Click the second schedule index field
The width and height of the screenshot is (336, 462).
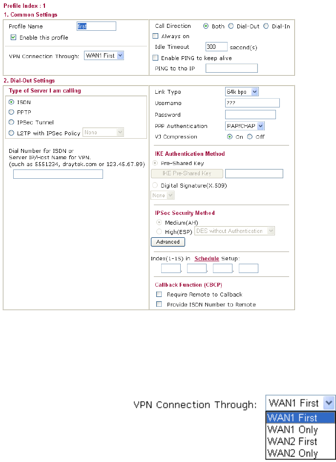tap(197, 268)
